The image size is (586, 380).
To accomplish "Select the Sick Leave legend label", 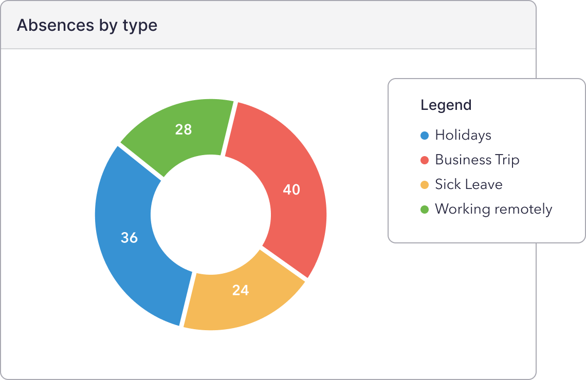I will click(468, 184).
